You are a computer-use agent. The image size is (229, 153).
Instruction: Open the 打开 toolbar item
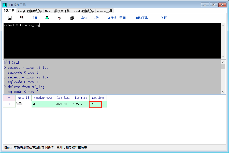pos(34,18)
